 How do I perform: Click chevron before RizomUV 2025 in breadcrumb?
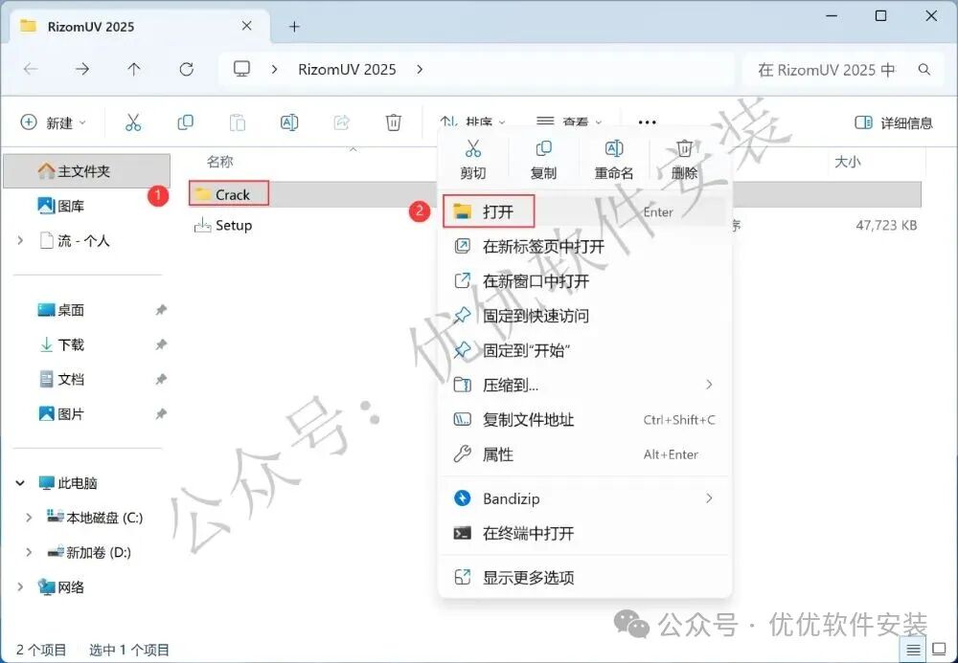click(274, 70)
